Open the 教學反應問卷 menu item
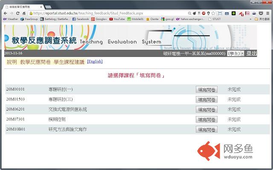 pyautogui.click(x=35, y=62)
